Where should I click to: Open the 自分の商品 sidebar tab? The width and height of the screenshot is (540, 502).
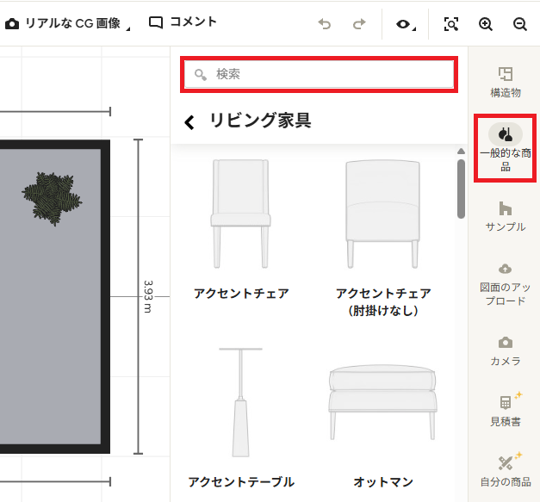tap(506, 470)
